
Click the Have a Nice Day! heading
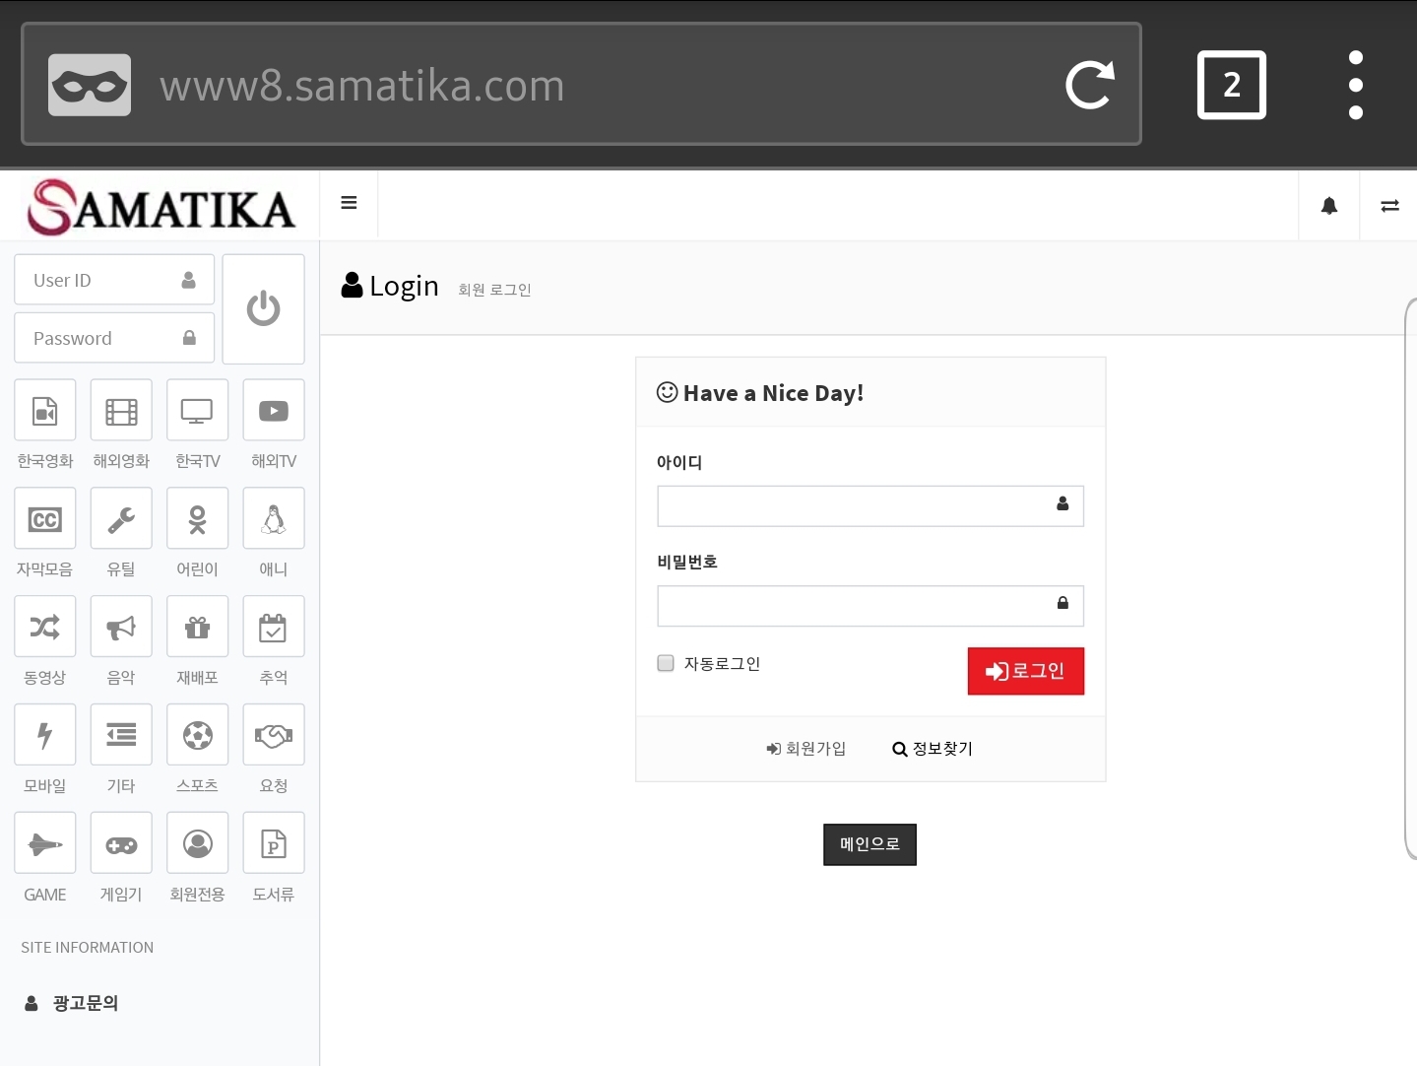(760, 393)
